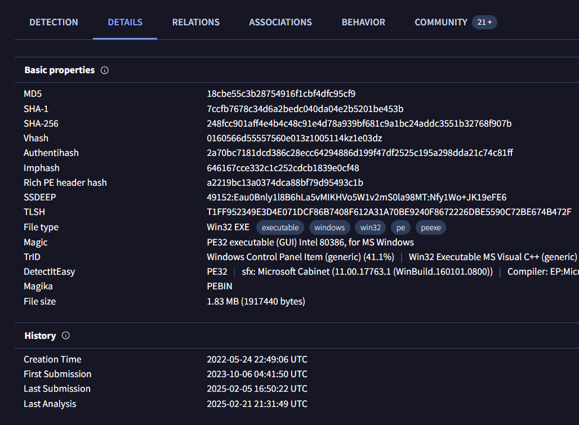This screenshot has width=579, height=425.
Task: Click the SSDEEP value starting with 49152
Action: tap(357, 198)
